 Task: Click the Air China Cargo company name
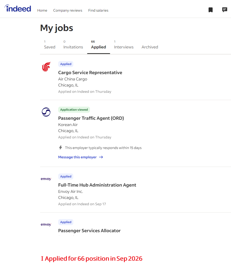click(x=73, y=79)
